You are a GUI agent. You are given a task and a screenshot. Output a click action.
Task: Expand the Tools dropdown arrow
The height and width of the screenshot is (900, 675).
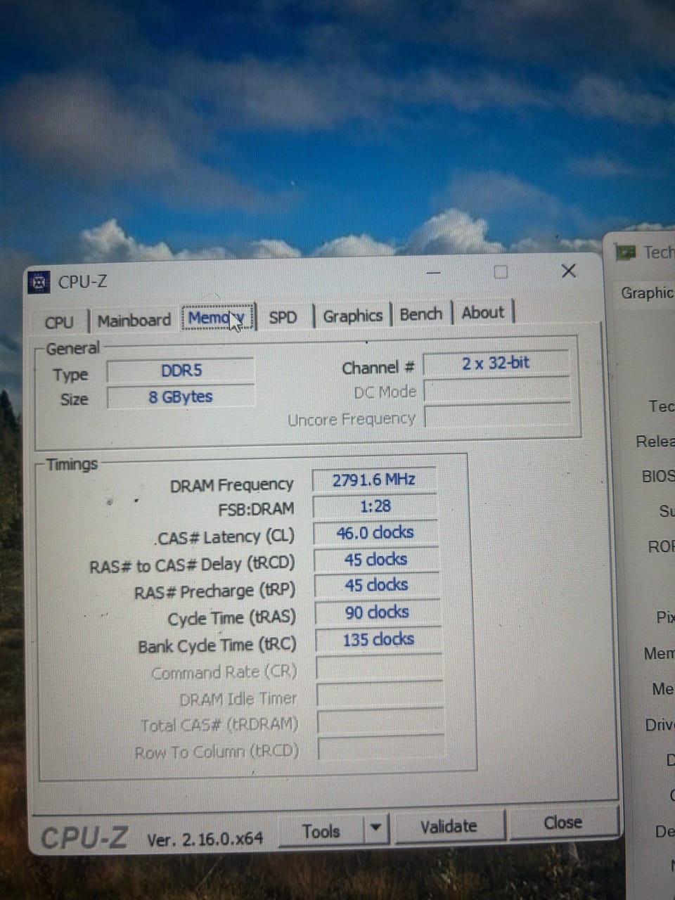tap(376, 829)
